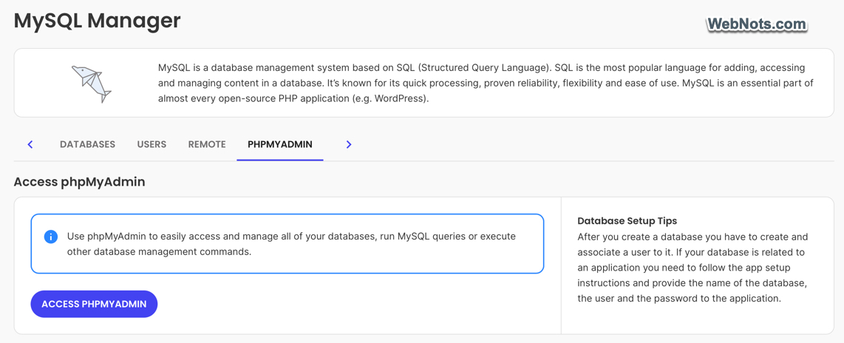Open the USERS tab
The width and height of the screenshot is (844, 343).
click(x=152, y=144)
